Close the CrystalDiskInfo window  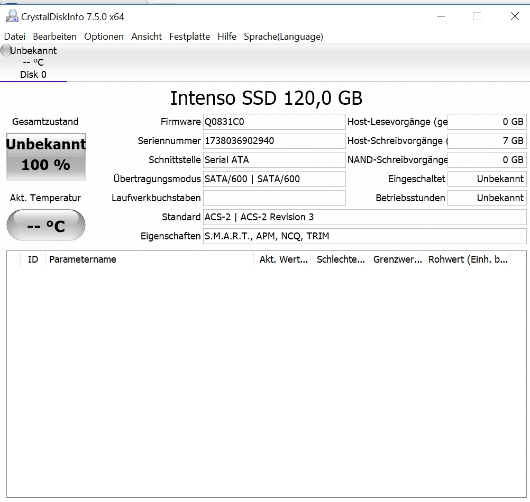coord(515,16)
